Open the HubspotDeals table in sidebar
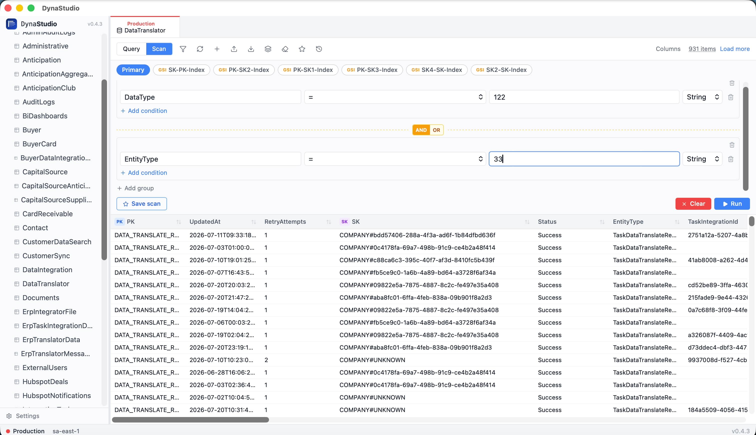Viewport: 756px width, 435px height. pos(45,382)
